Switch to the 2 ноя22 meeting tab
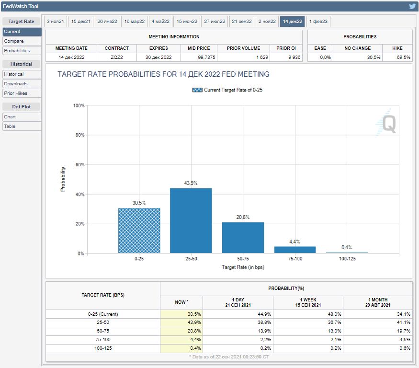The height and width of the screenshot is (368, 419). pos(267,22)
